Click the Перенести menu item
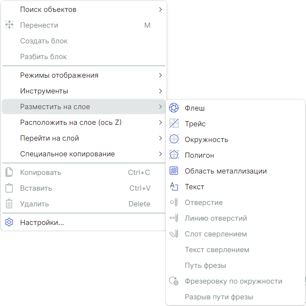The width and height of the screenshot is (306, 306). pos(39,25)
